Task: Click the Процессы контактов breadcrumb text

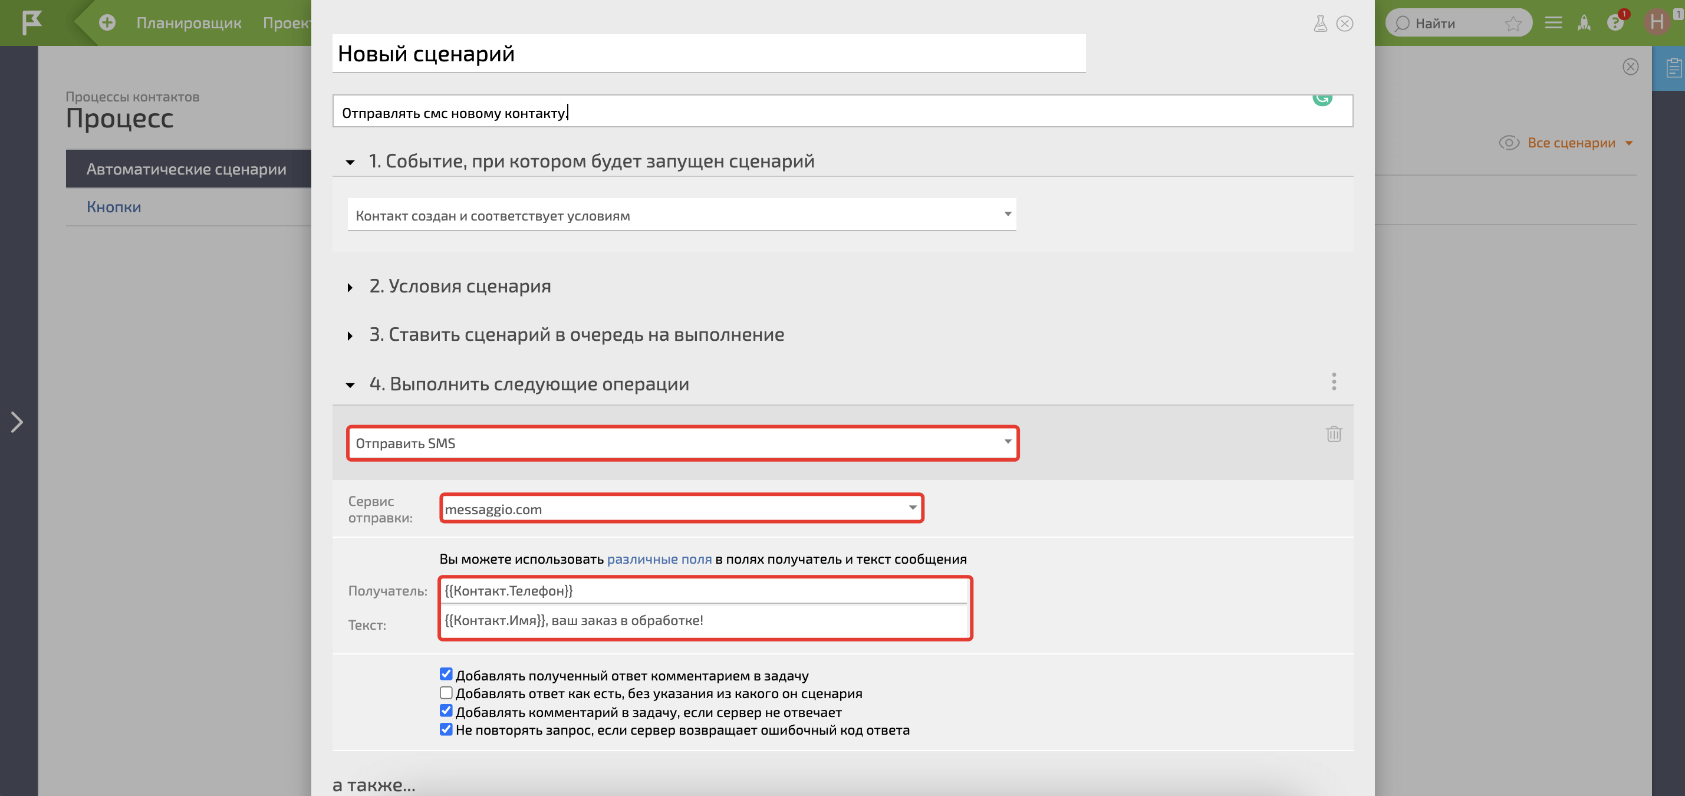Action: click(133, 97)
